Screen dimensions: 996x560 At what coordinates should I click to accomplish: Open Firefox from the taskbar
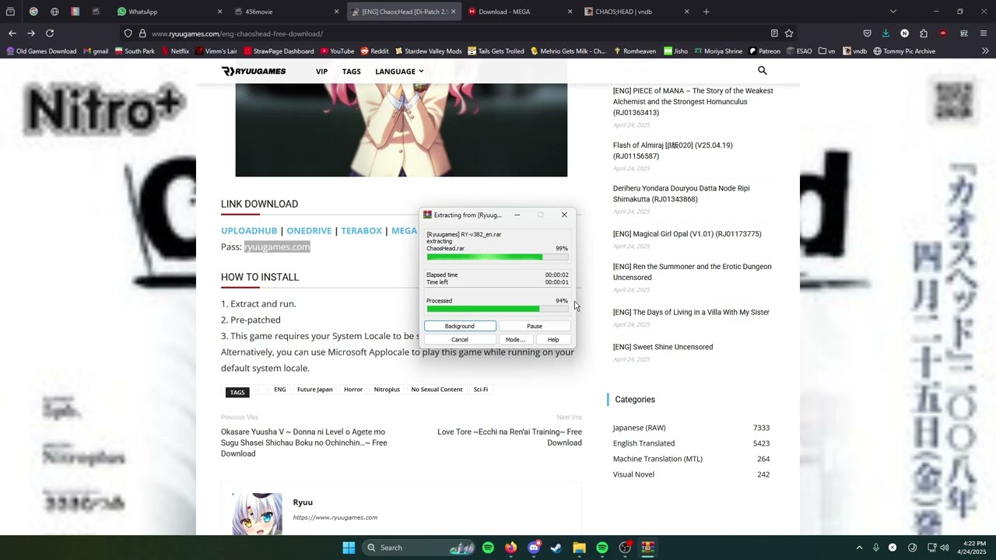tap(510, 548)
